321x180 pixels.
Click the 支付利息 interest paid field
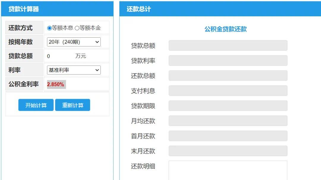click(228, 90)
